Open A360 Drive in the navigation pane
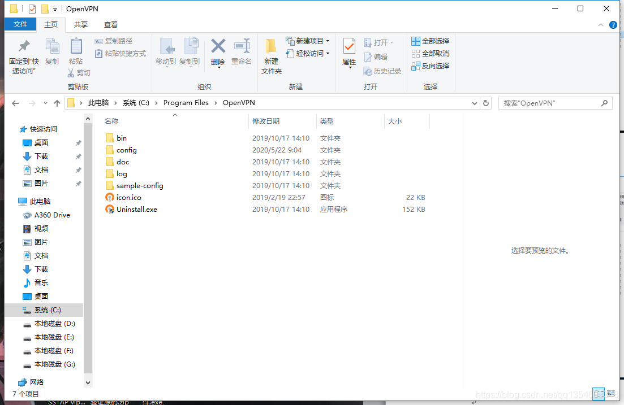 click(52, 215)
